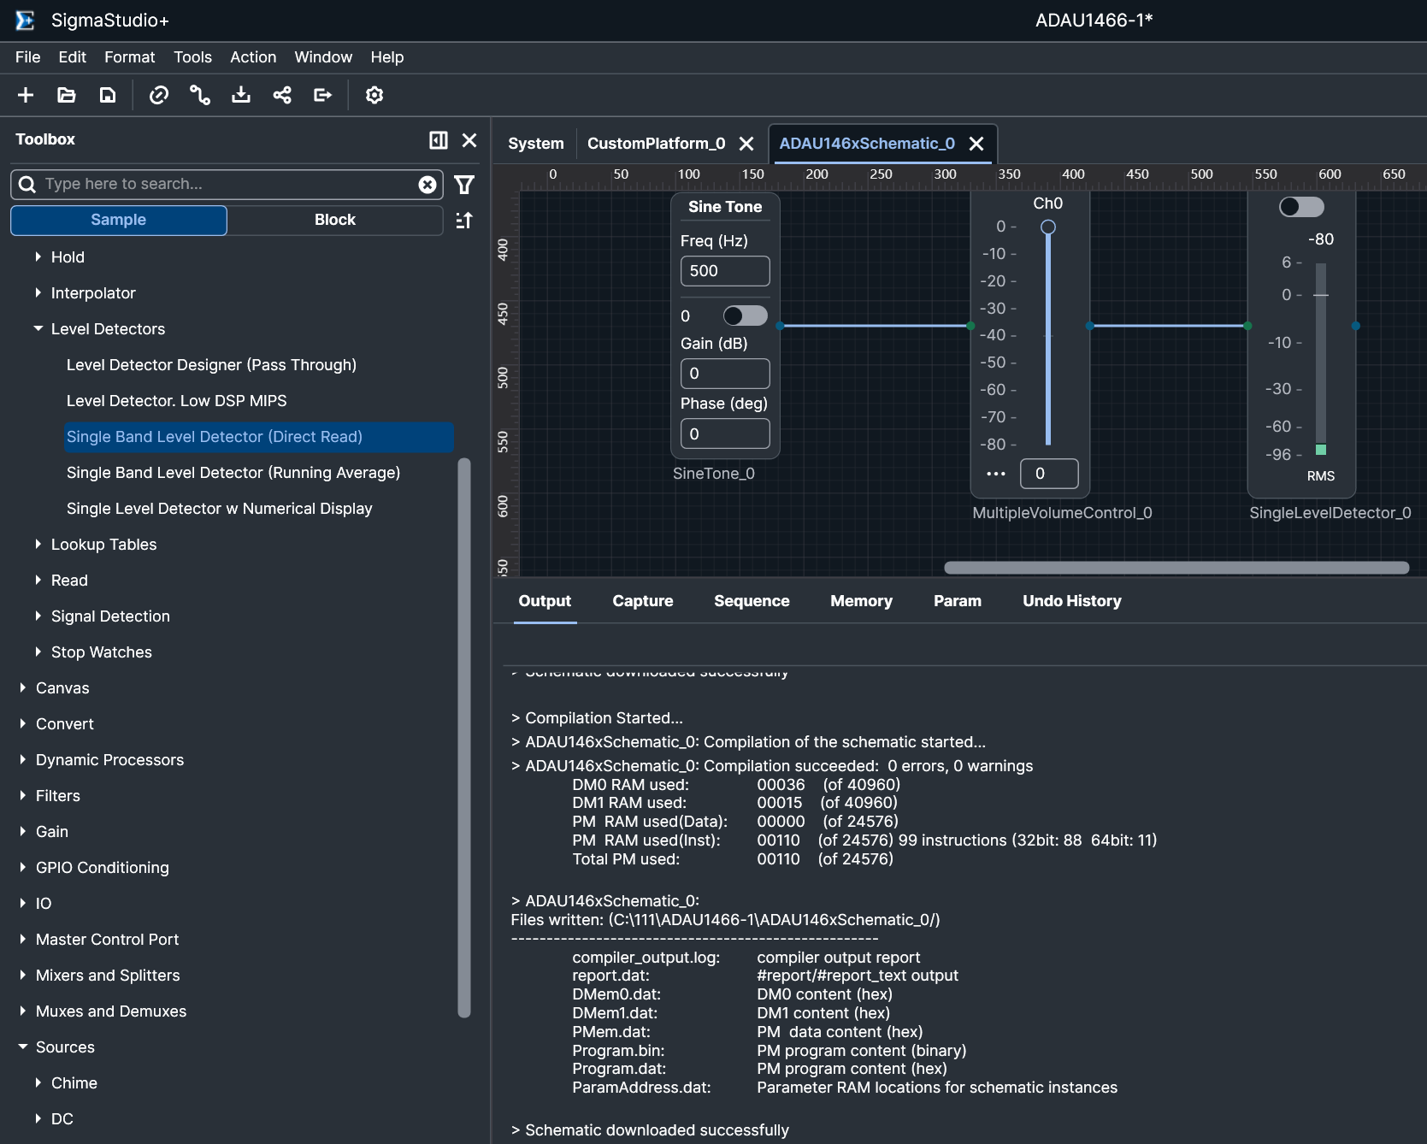The width and height of the screenshot is (1427, 1144).
Task: Toggle the Sine Tone on/off switch
Action: click(745, 316)
